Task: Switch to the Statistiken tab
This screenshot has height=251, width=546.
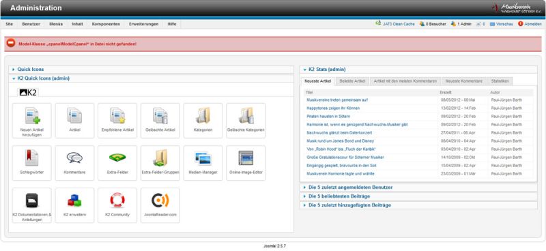Action: [x=500, y=81]
